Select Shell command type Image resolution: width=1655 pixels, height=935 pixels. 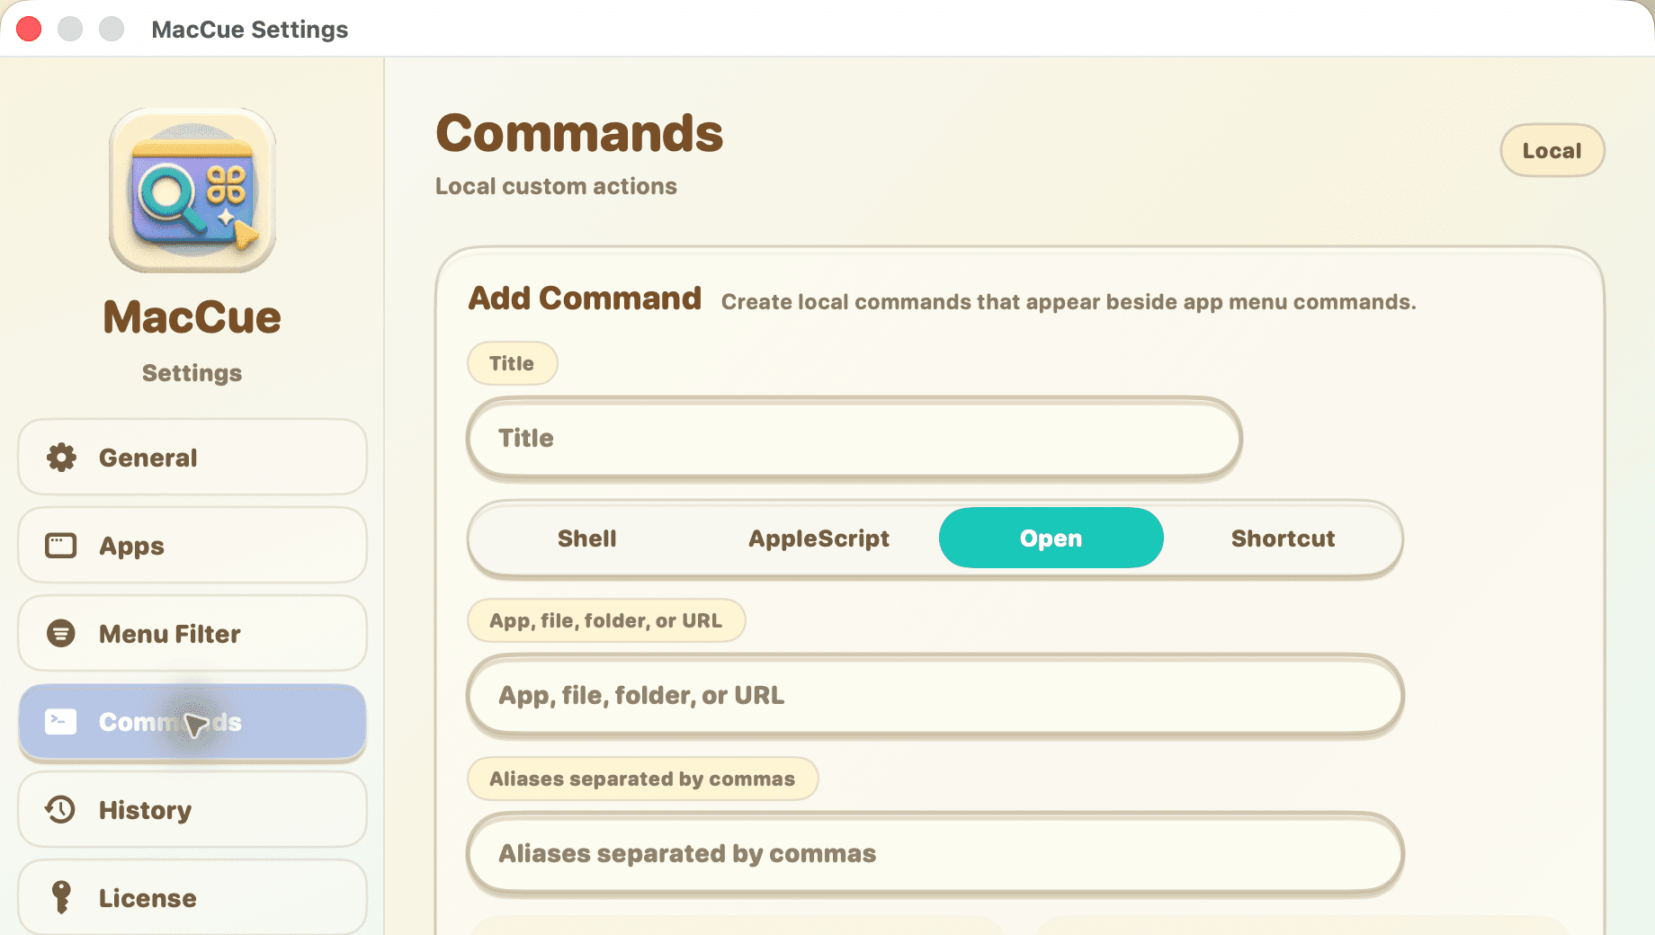(x=587, y=538)
